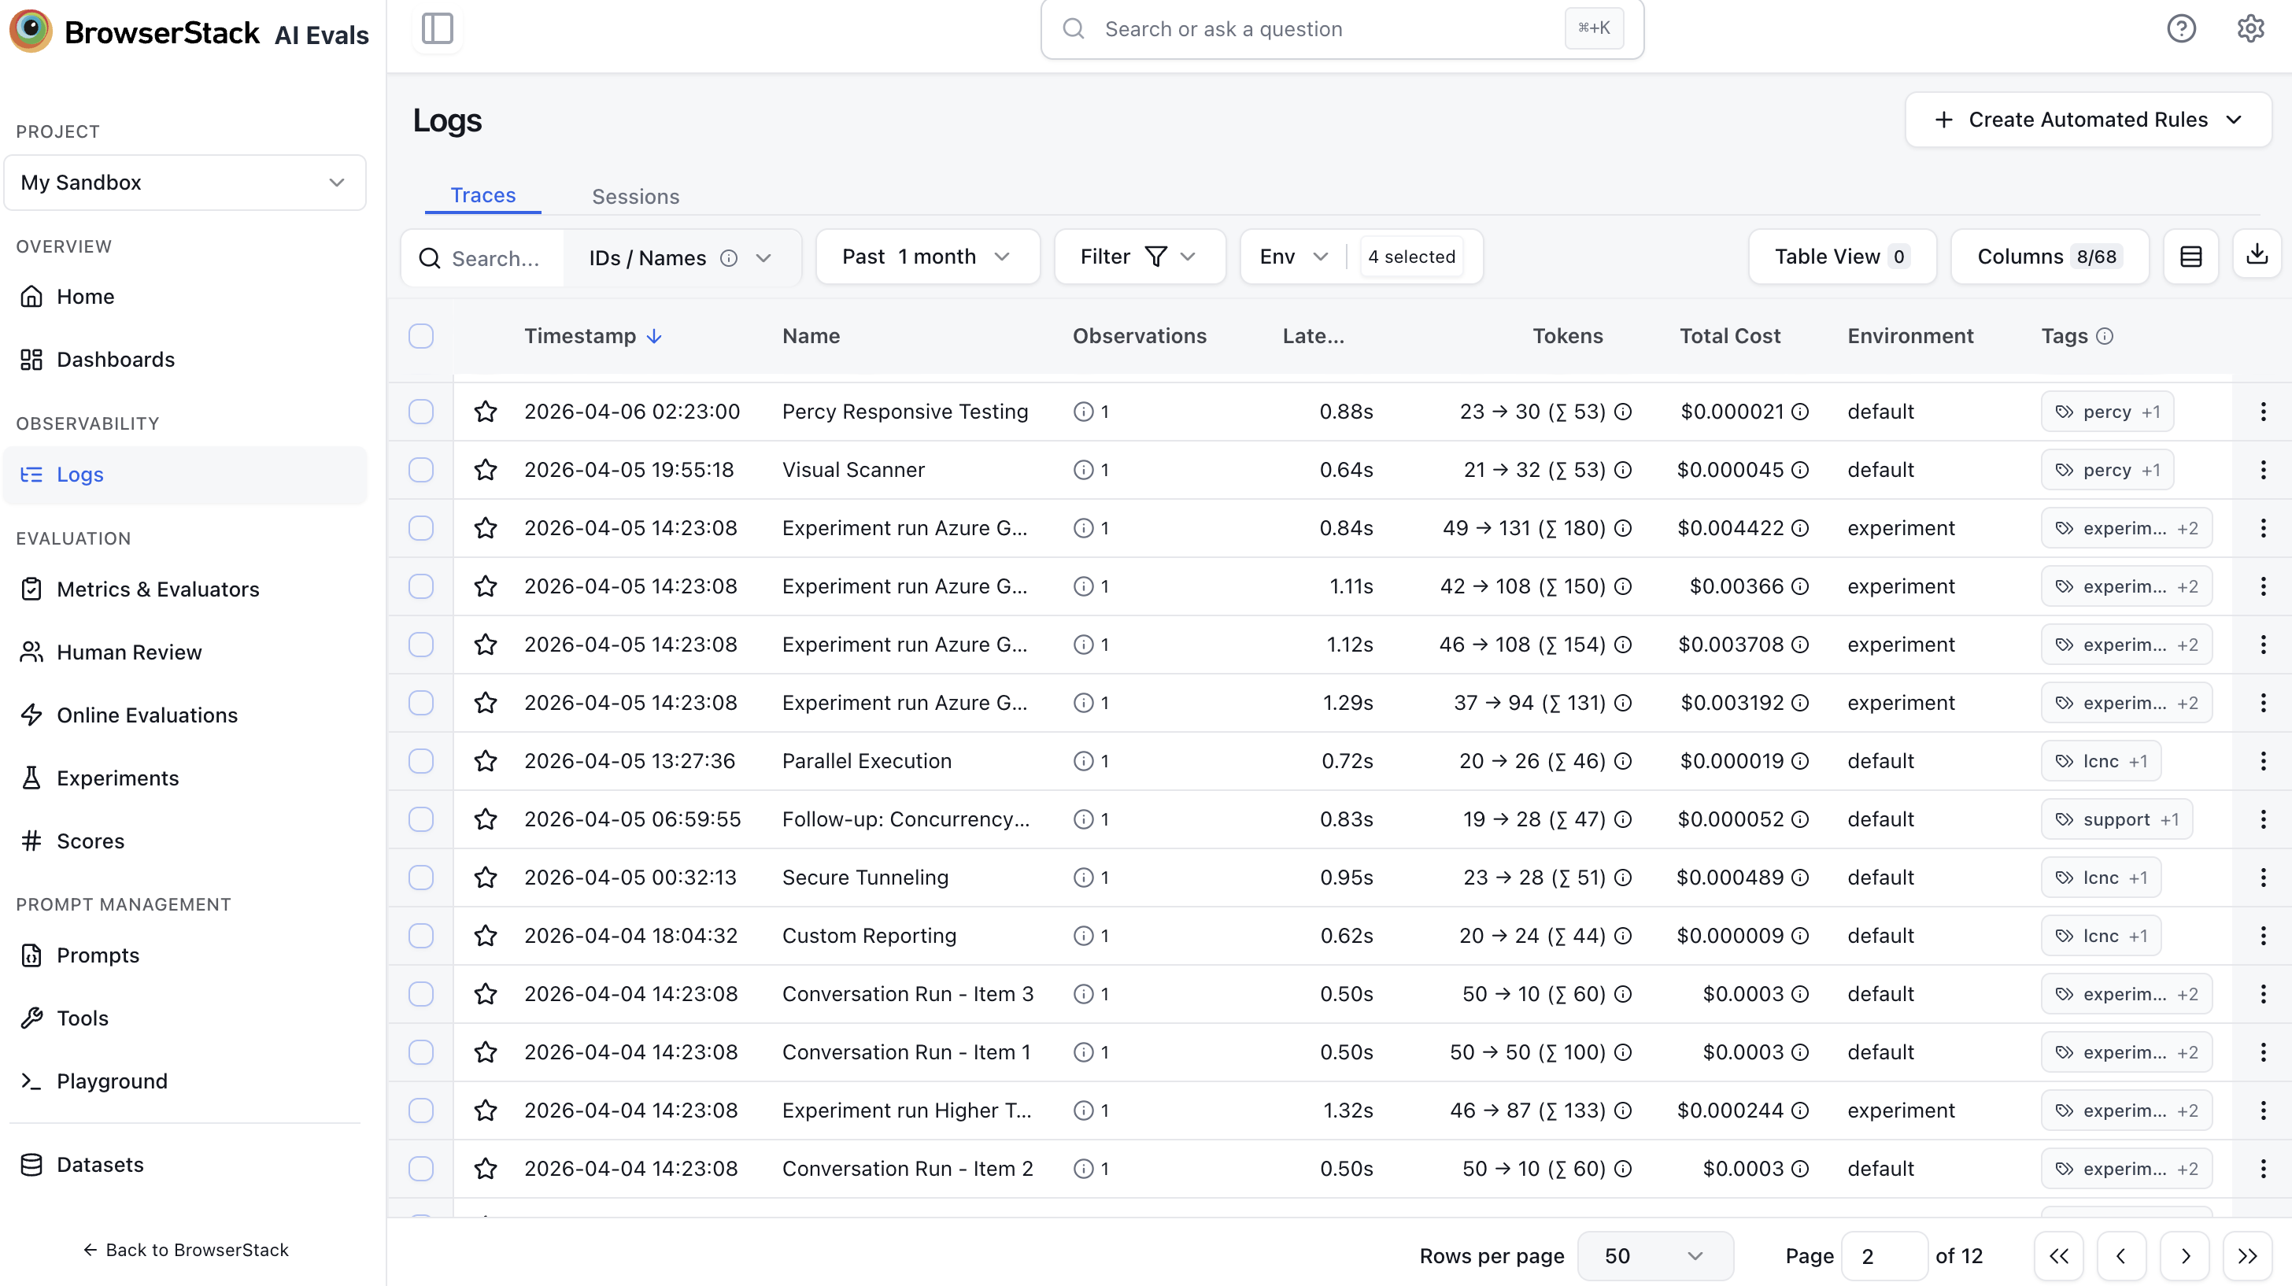Star the Percy Responsive Testing trace
The height and width of the screenshot is (1286, 2292).
click(x=485, y=411)
